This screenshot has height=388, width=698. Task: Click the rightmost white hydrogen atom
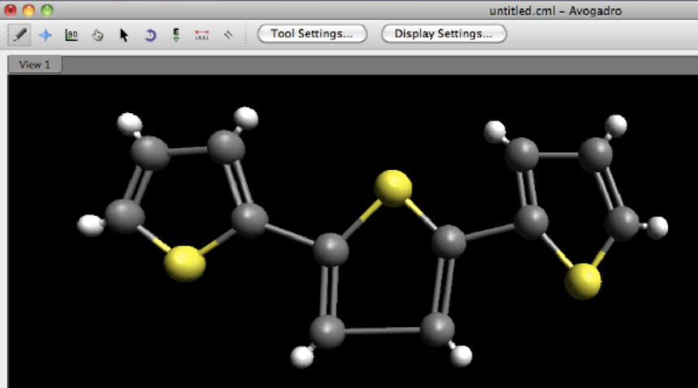658,226
